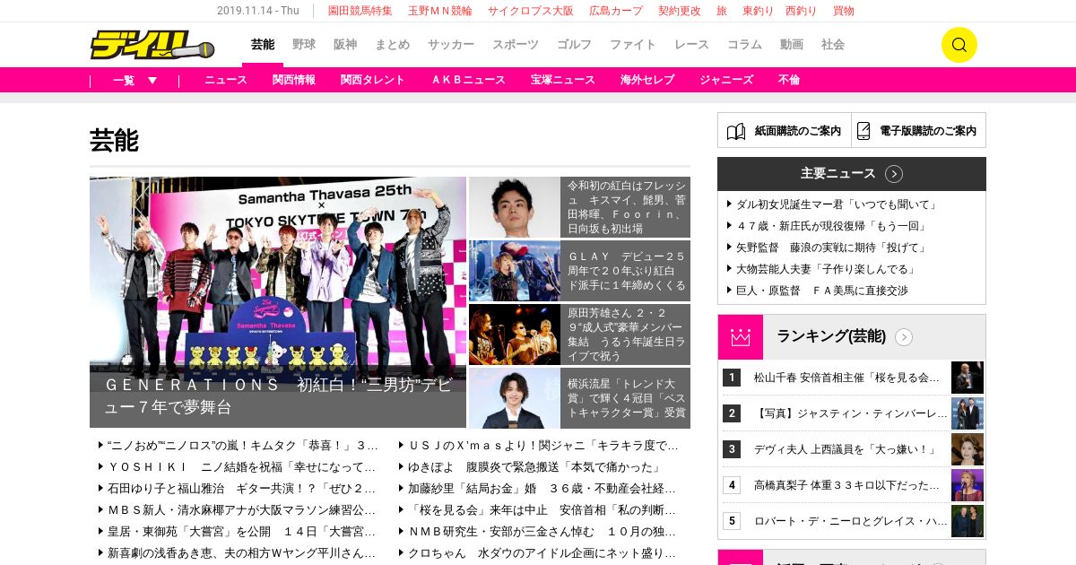
Task: Click the 契約更改 top link
Action: (680, 11)
